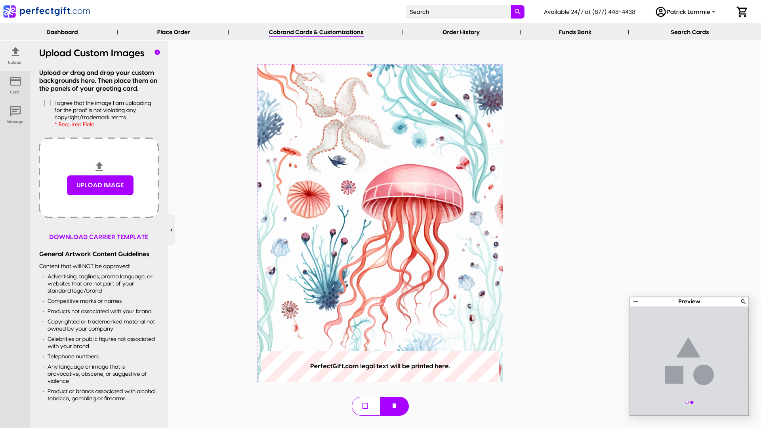This screenshot has width=763, height=430.
Task: Open the Funds Bank menu item
Action: point(575,32)
